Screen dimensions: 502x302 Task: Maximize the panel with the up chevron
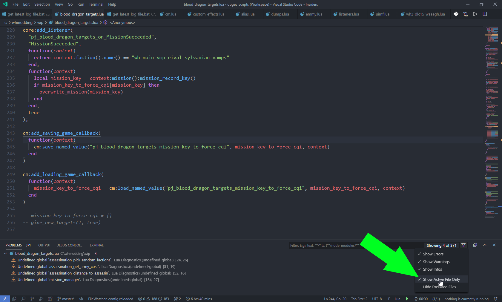pos(485,245)
